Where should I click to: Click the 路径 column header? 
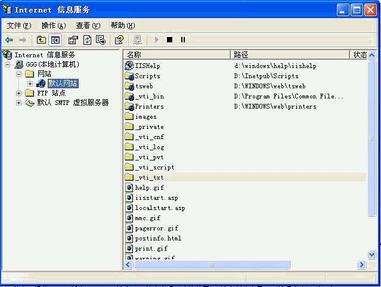(290, 55)
